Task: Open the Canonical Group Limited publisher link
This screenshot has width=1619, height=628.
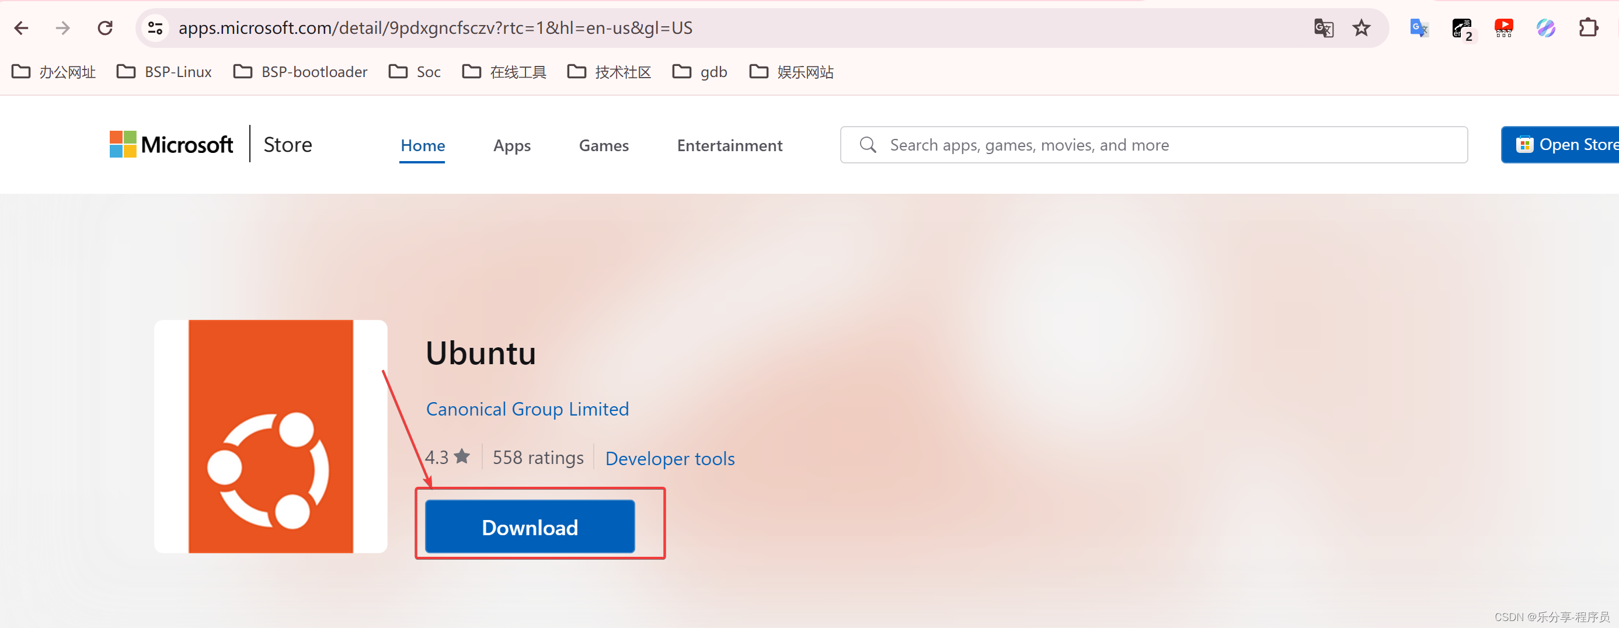Action: (x=527, y=409)
